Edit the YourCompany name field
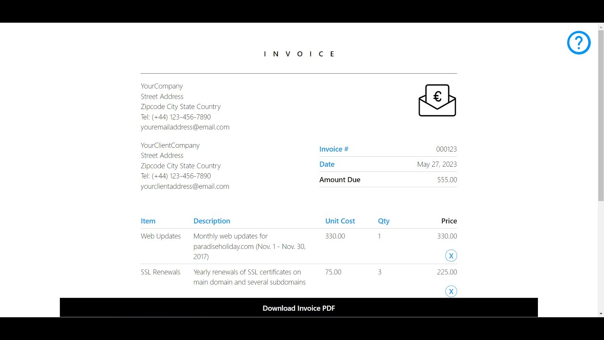The width and height of the screenshot is (604, 340). point(162,86)
